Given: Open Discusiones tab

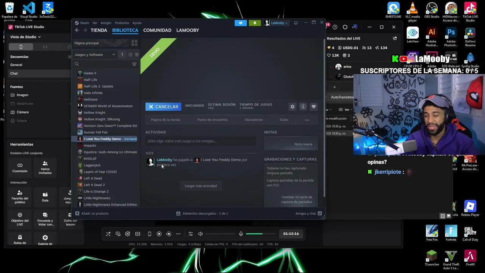Looking at the screenshot, I should 253,120.
